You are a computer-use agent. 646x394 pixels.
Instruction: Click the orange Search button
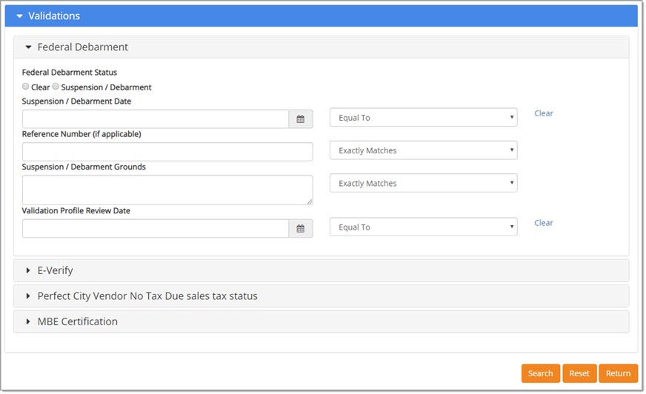pyautogui.click(x=540, y=373)
